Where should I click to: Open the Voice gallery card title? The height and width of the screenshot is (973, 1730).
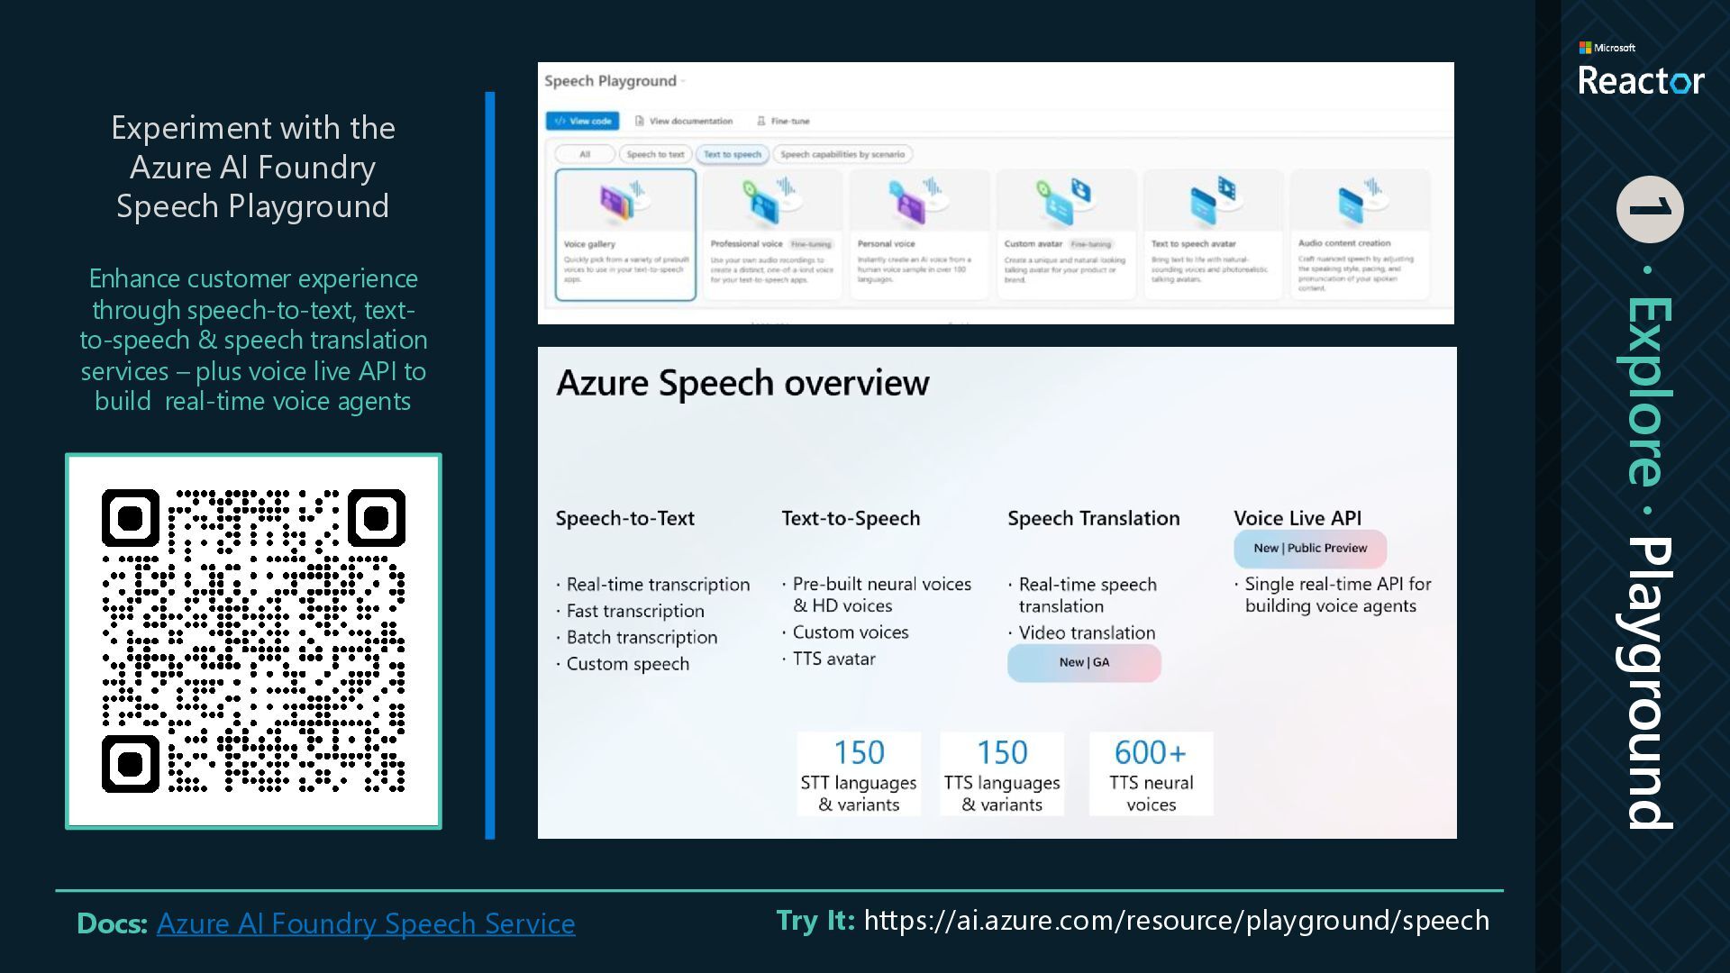[x=589, y=244]
